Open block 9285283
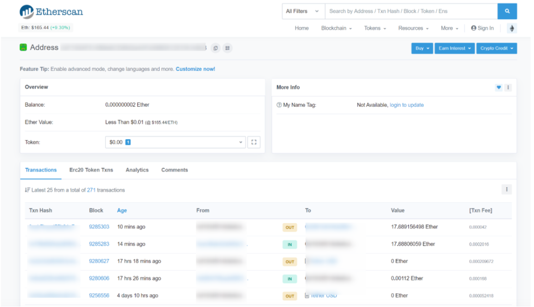 click(x=99, y=244)
